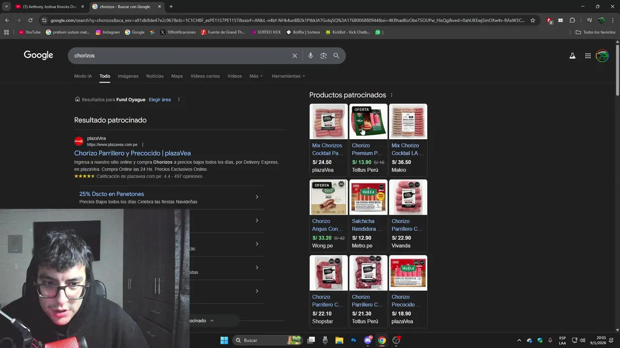Viewport: 620px width, 348px height.
Task: Open the BotRix Sorteos bookmark
Action: (x=303, y=32)
